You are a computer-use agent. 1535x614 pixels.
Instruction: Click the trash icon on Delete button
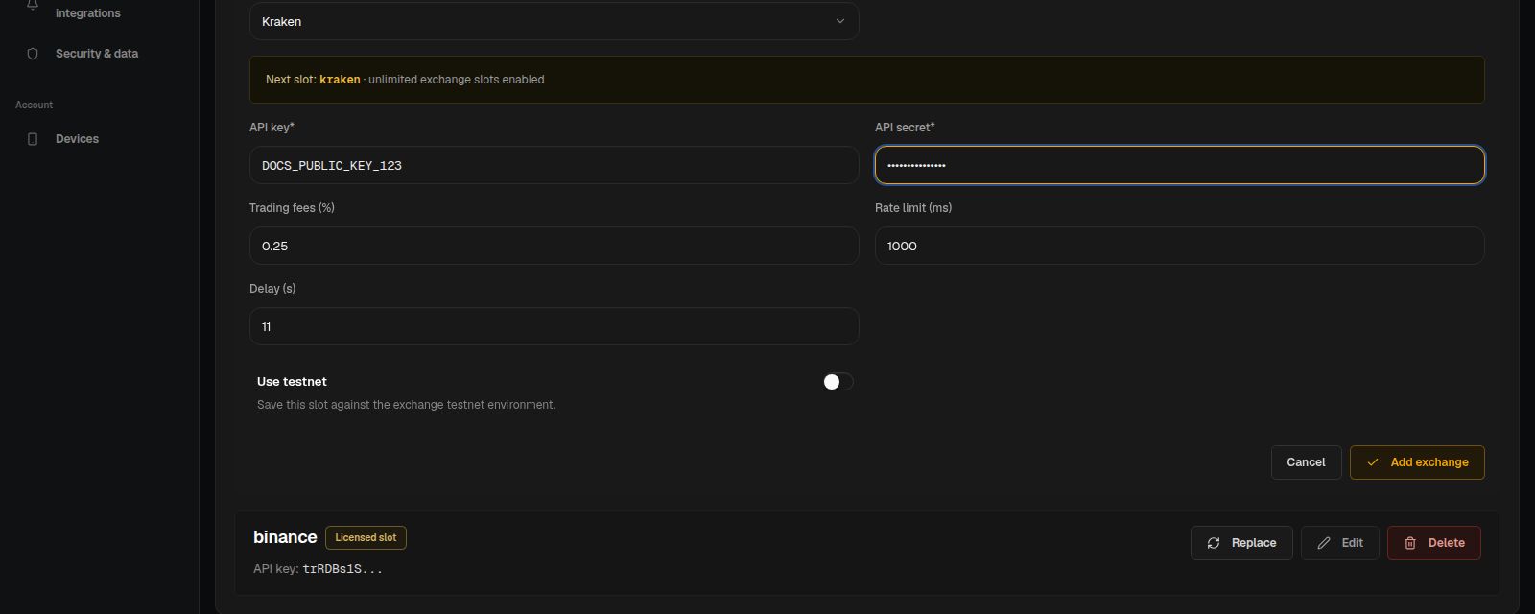1410,543
